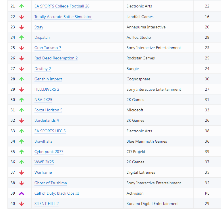Click 'Sony Interactive Entertainment' in Gran Turismo row
The width and height of the screenshot is (224, 213).
click(x=154, y=48)
